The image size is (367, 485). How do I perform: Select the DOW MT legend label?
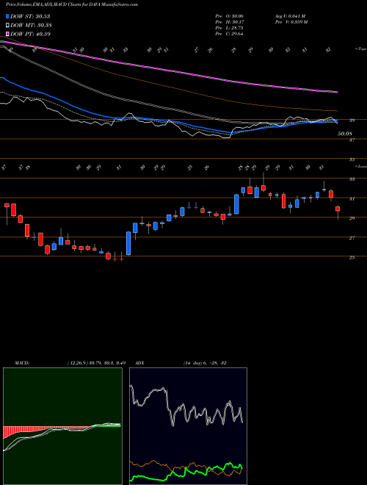tap(31, 26)
